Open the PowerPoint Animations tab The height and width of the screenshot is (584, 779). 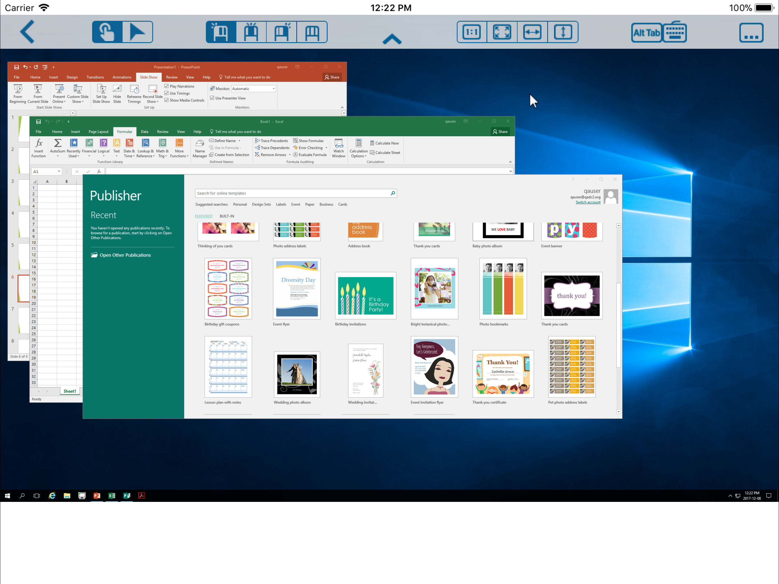click(x=122, y=77)
